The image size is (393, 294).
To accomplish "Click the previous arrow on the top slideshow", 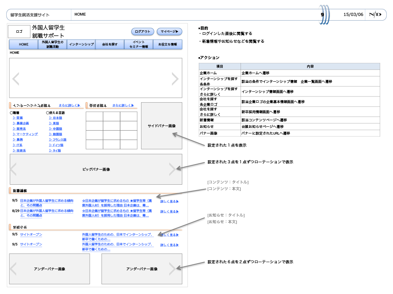I will pyautogui.click(x=16, y=79).
